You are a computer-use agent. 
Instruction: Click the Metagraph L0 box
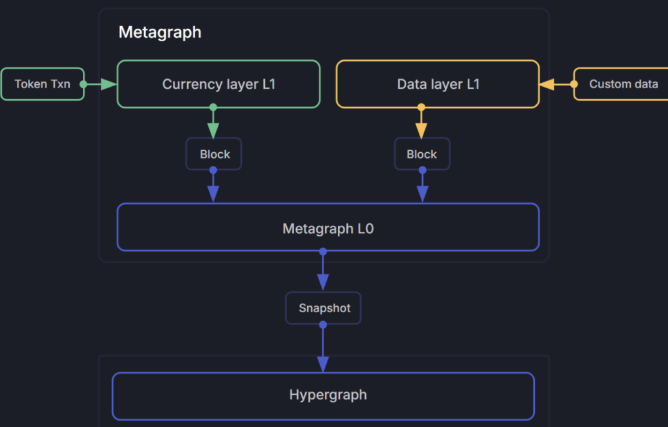coord(328,227)
